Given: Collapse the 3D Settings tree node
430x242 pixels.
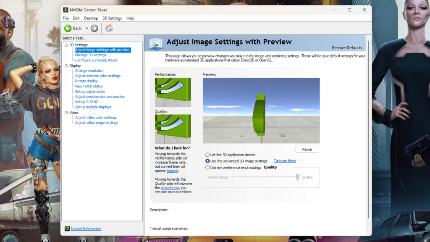Looking at the screenshot, I should point(66,45).
